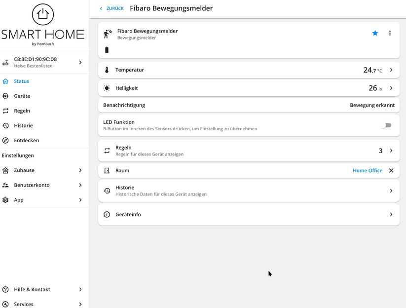Click the rules arrows icon beside Regeln

[x=107, y=150]
